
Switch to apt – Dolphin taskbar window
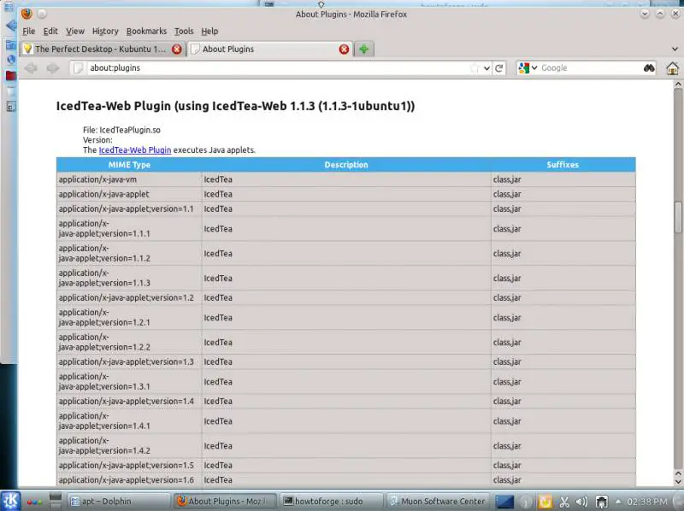117,502
